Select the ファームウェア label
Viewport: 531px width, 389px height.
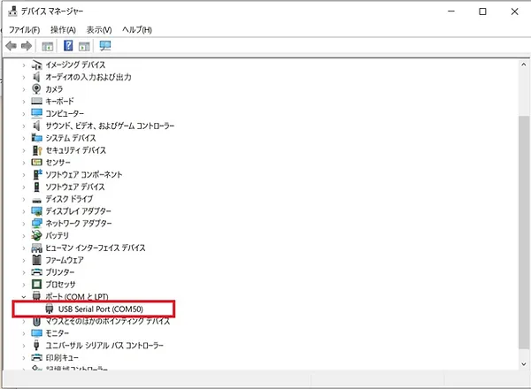click(x=65, y=260)
